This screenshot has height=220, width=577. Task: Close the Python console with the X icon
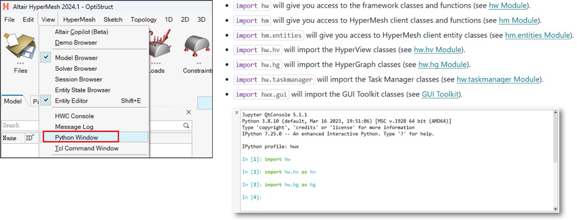click(x=236, y=112)
